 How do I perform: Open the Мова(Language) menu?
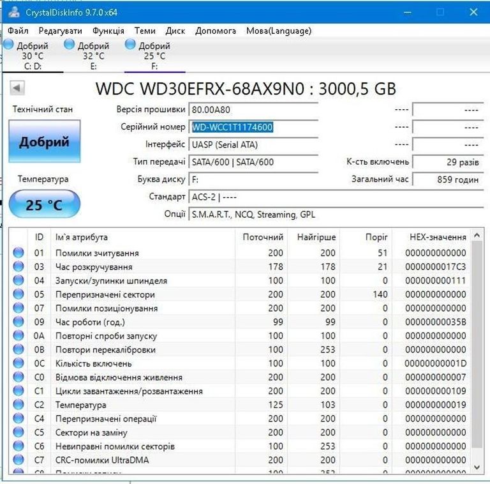pos(279,31)
